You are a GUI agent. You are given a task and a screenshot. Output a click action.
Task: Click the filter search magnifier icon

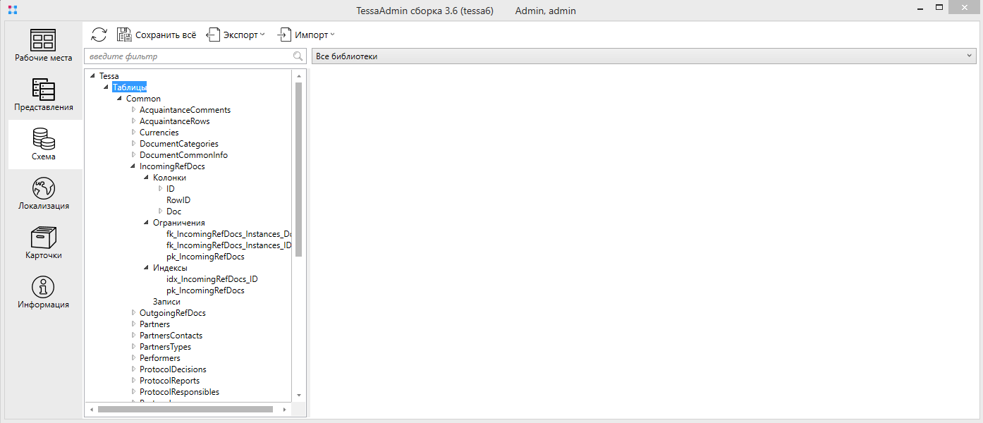298,56
